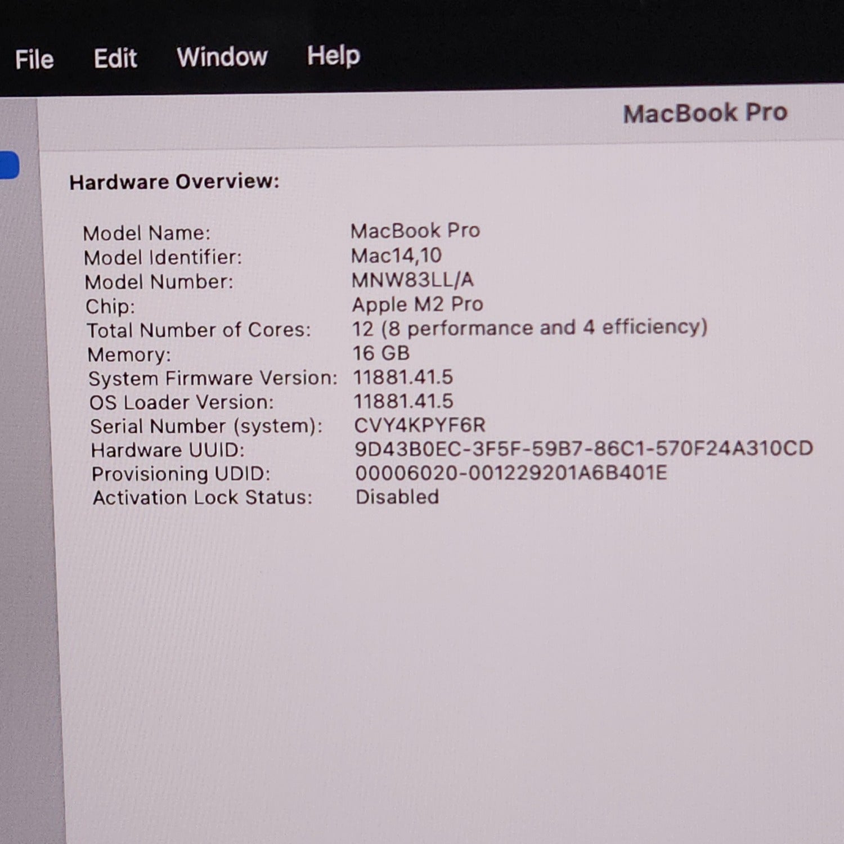
Task: Click the Hardware Overview heading
Action: tap(174, 182)
